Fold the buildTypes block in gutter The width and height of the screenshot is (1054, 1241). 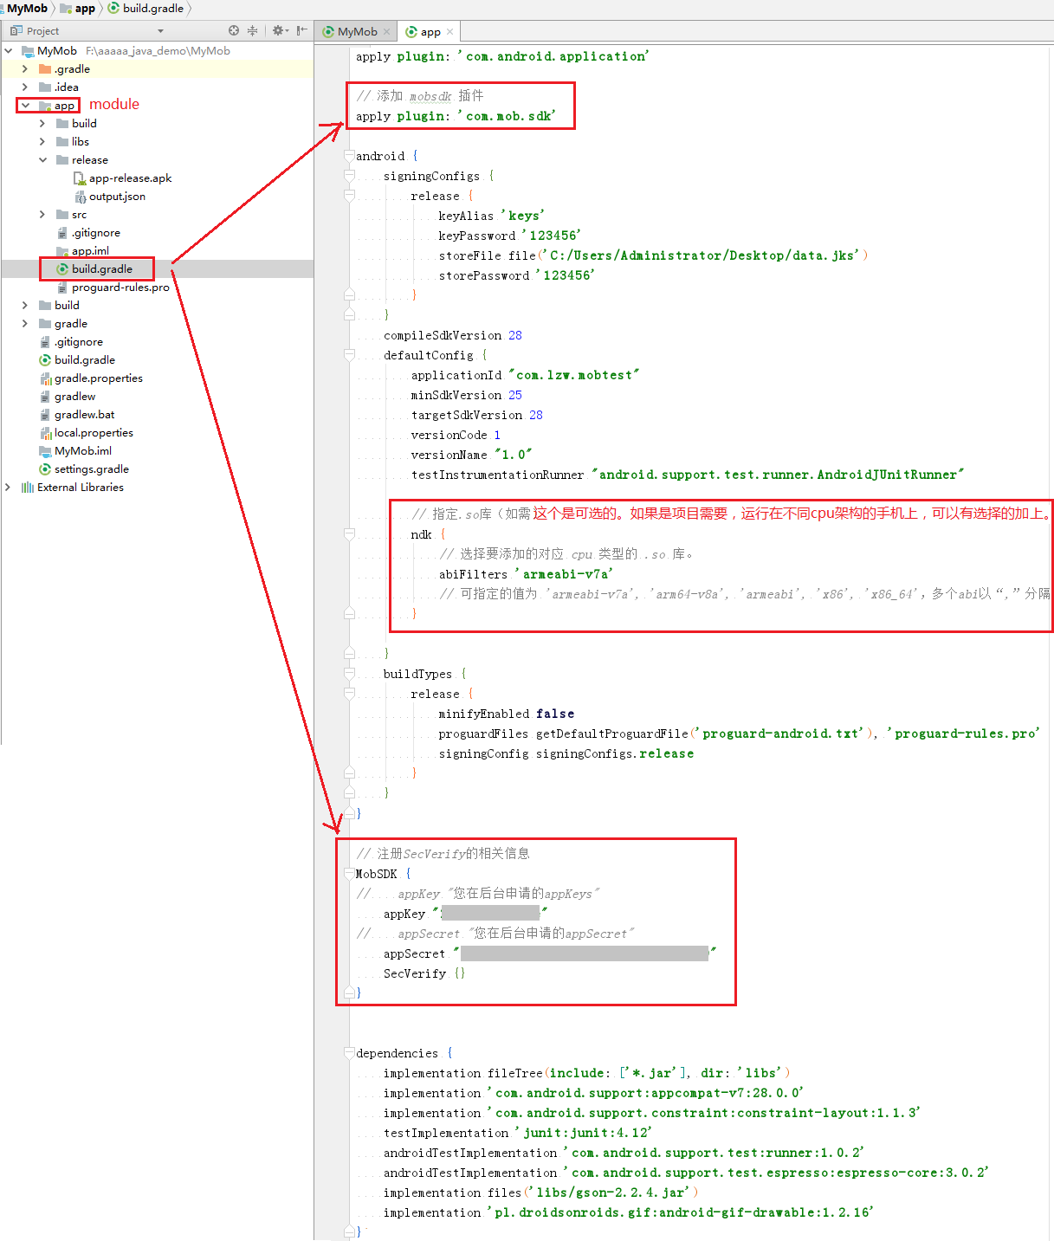click(x=349, y=674)
